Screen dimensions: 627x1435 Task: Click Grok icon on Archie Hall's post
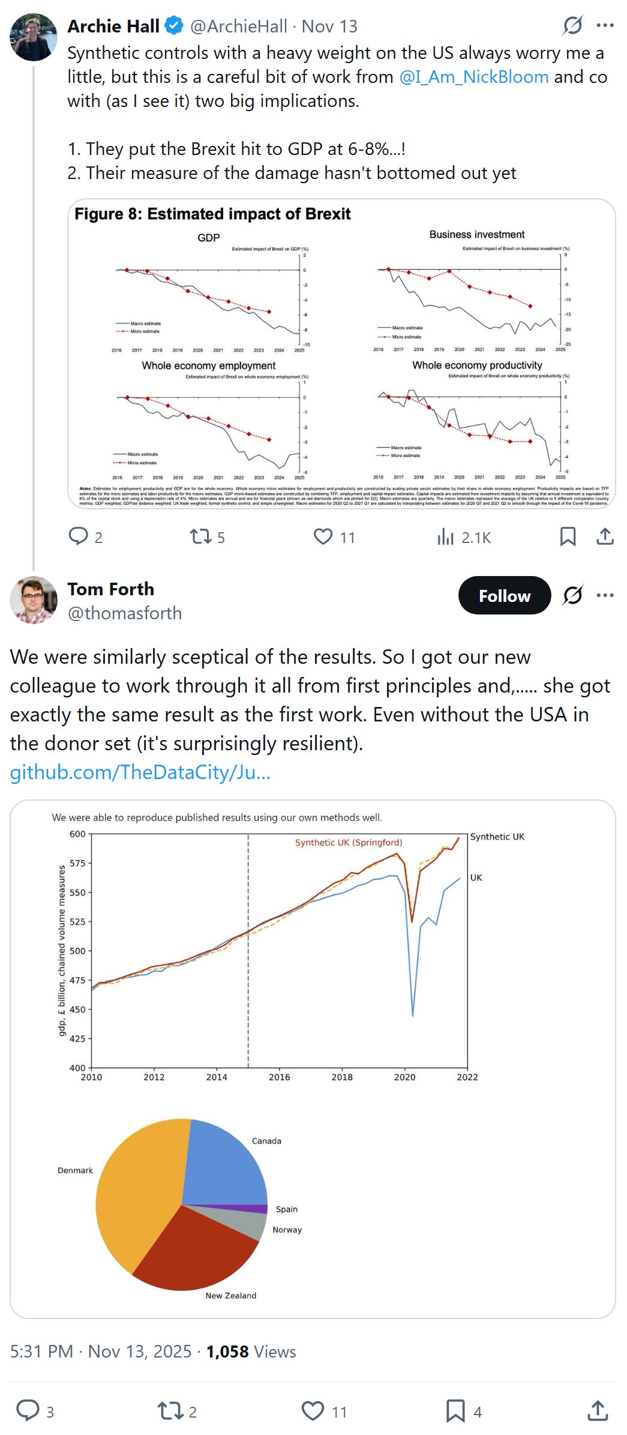click(572, 25)
